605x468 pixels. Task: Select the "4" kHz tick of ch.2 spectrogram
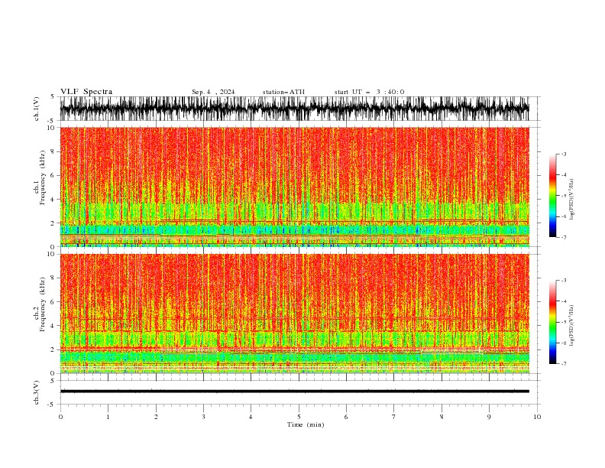click(53, 326)
